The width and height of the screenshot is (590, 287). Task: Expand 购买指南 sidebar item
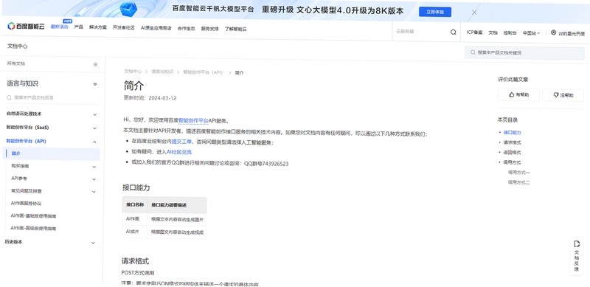(94, 167)
